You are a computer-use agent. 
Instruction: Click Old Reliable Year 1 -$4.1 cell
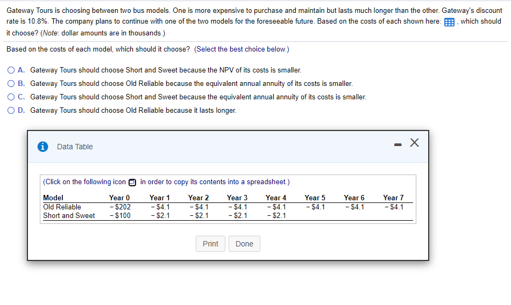[160, 207]
